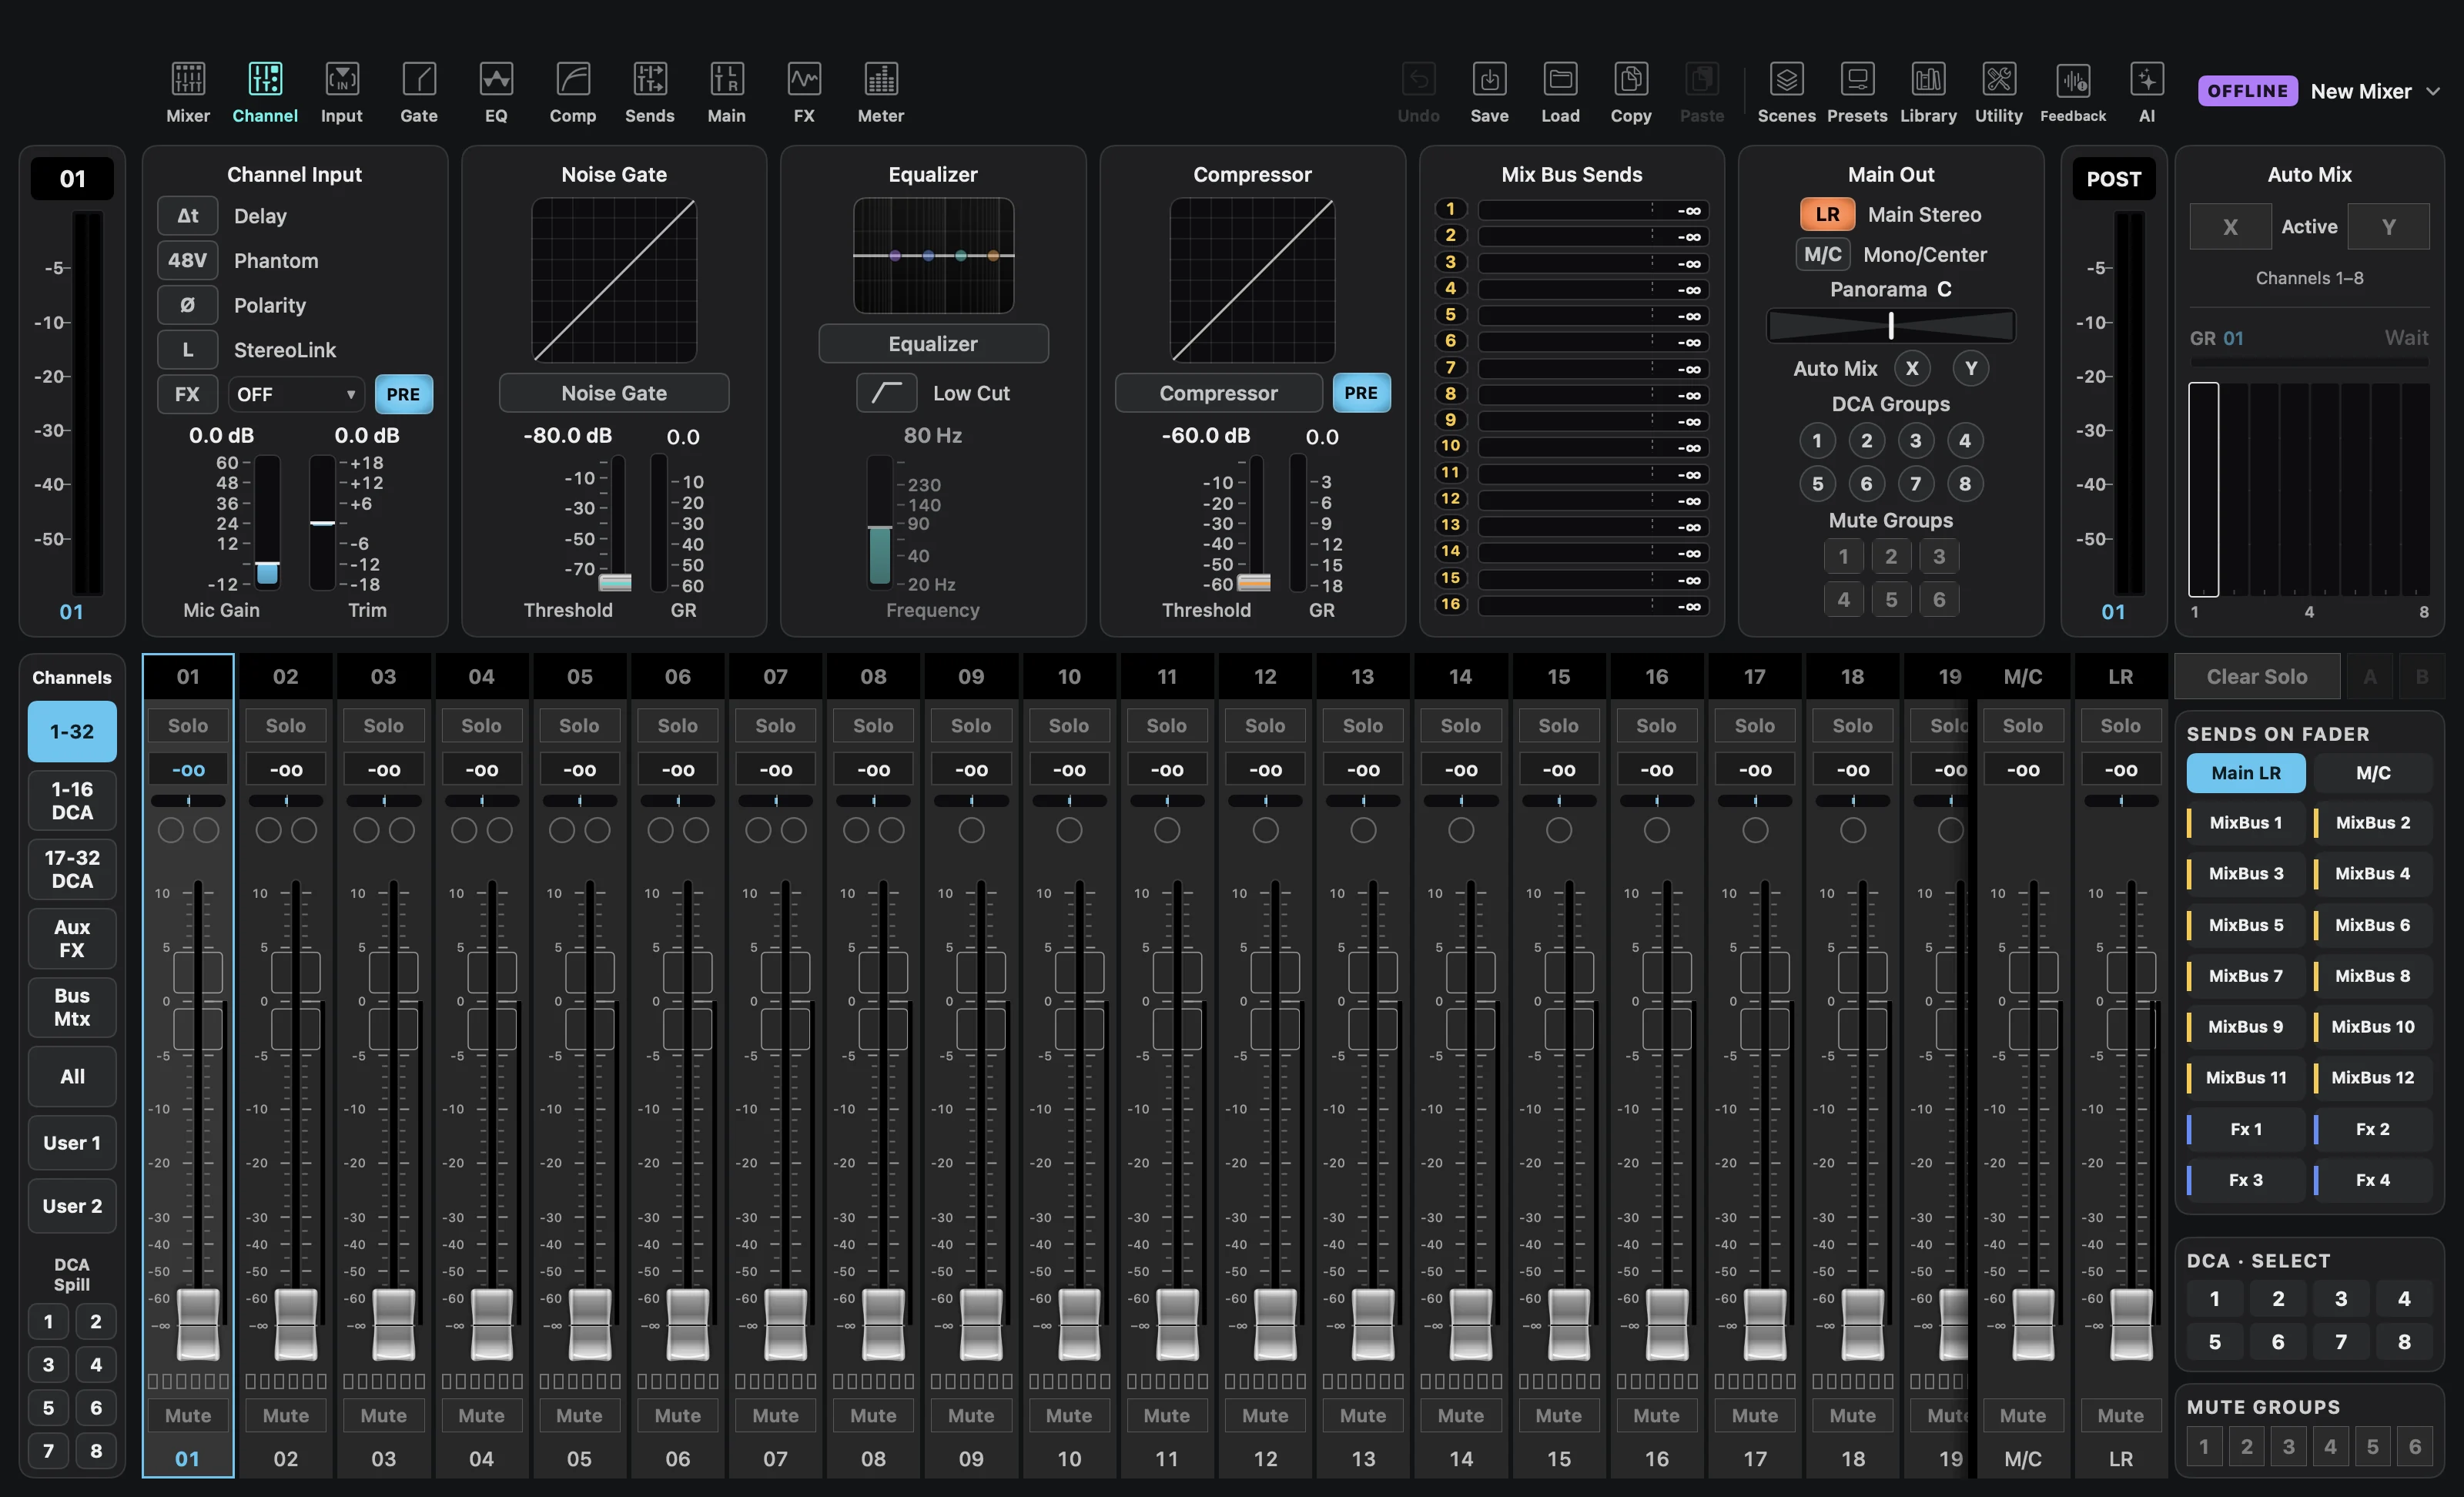This screenshot has height=1497, width=2464.
Task: Select channel strip 12 header
Action: point(1265,676)
